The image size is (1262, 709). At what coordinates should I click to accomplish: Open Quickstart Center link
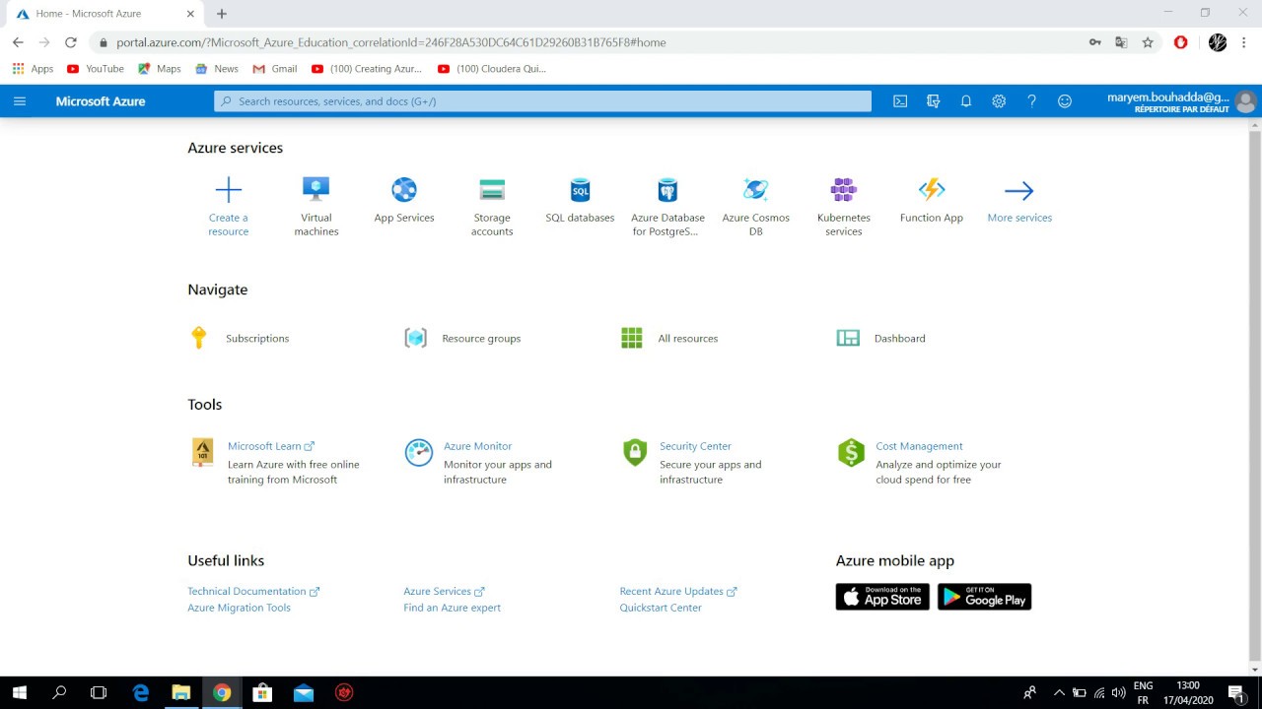click(x=661, y=608)
